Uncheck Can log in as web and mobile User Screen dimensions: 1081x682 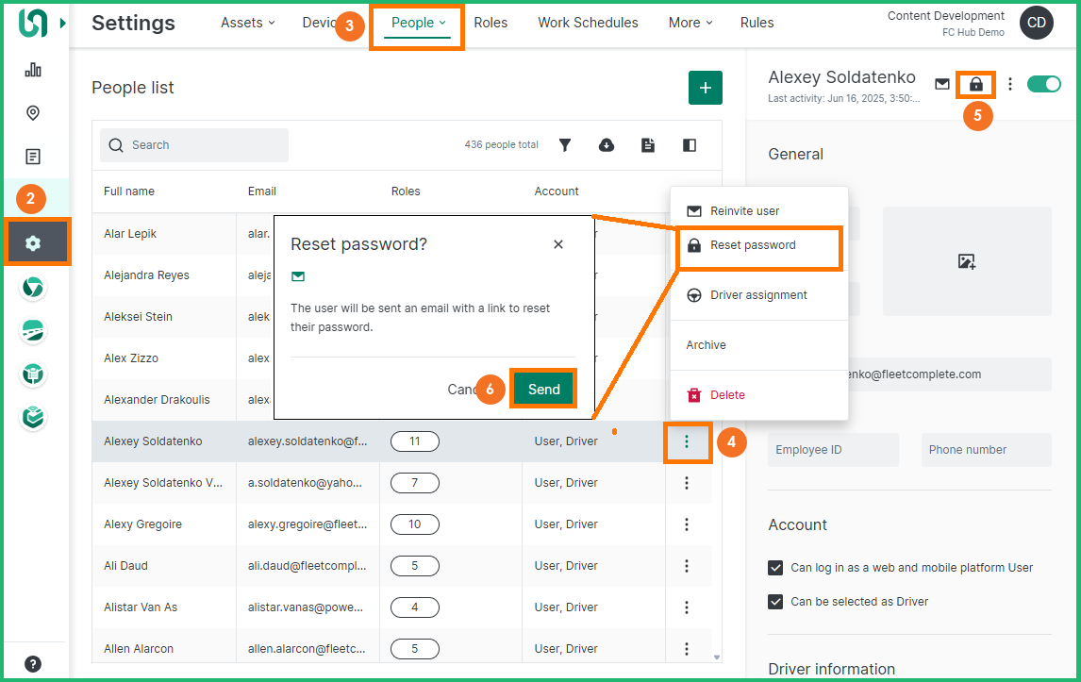coord(775,568)
